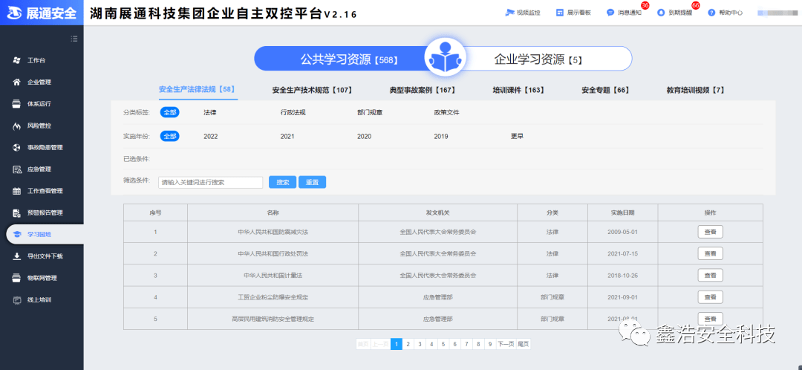Select the 培训课件 [163] tab
Image resolution: width=802 pixels, height=370 pixels.
pos(518,90)
